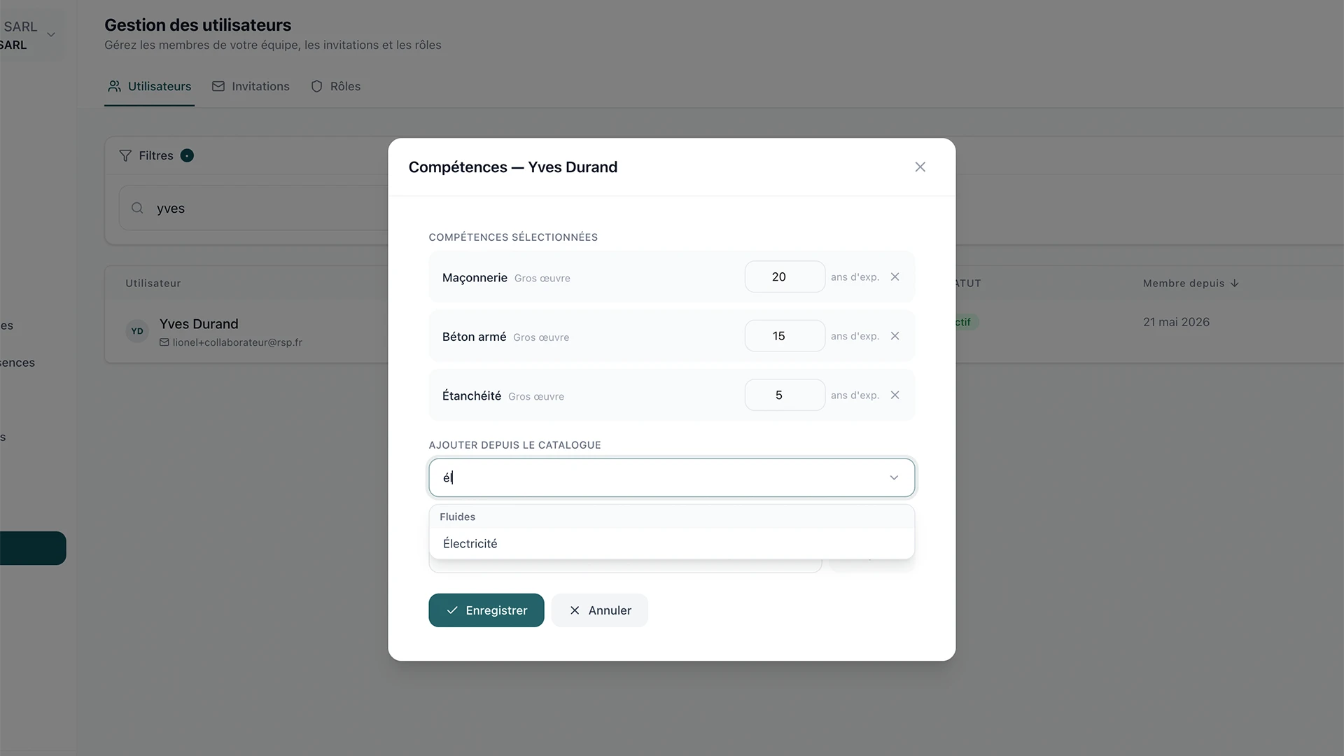Click the search magnifier icon
Image resolution: width=1344 pixels, height=756 pixels.
pyautogui.click(x=137, y=208)
